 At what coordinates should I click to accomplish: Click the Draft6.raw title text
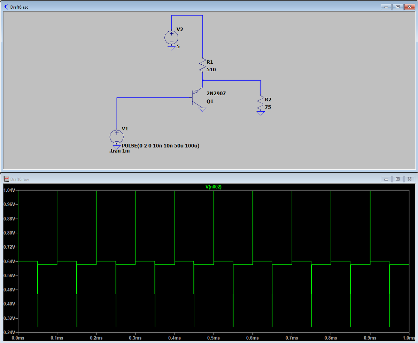click(20, 179)
